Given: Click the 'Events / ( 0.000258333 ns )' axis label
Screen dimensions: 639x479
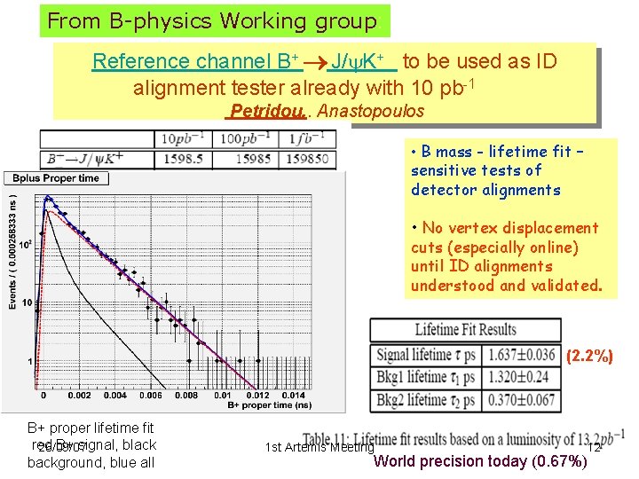Looking at the screenshot, I should [x=12, y=252].
